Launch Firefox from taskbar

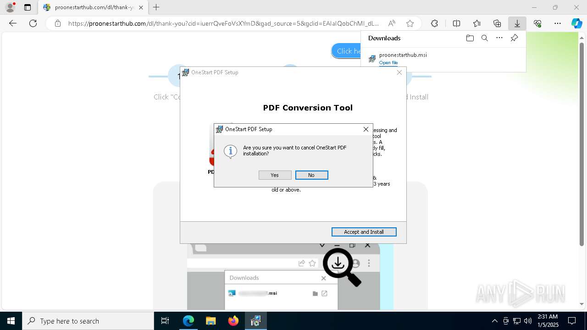(x=233, y=321)
